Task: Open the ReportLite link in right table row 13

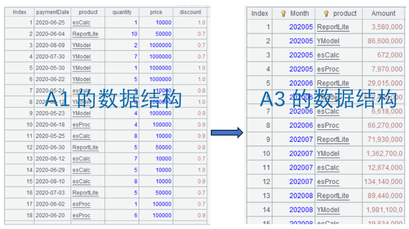Action: point(332,196)
